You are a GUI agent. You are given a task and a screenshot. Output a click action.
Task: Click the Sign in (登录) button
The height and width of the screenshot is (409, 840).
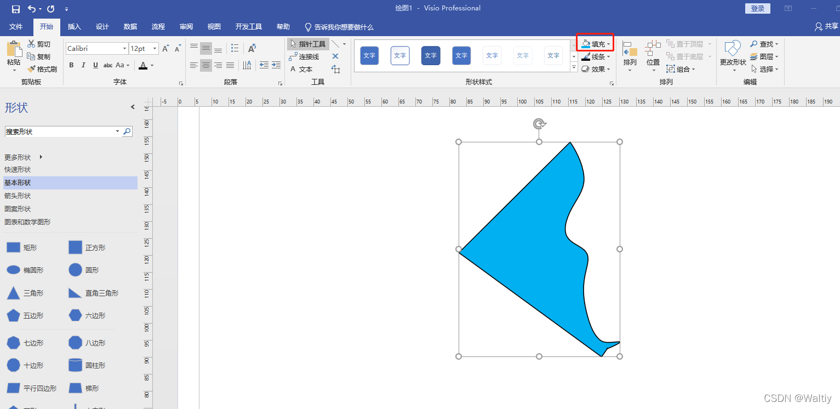tap(757, 9)
